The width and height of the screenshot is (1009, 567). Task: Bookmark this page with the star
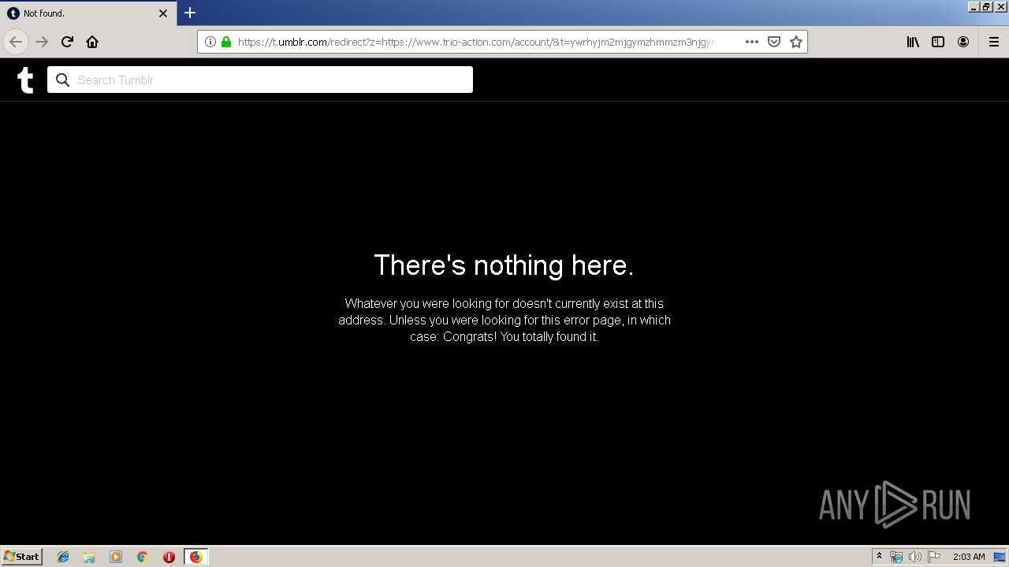tap(796, 42)
